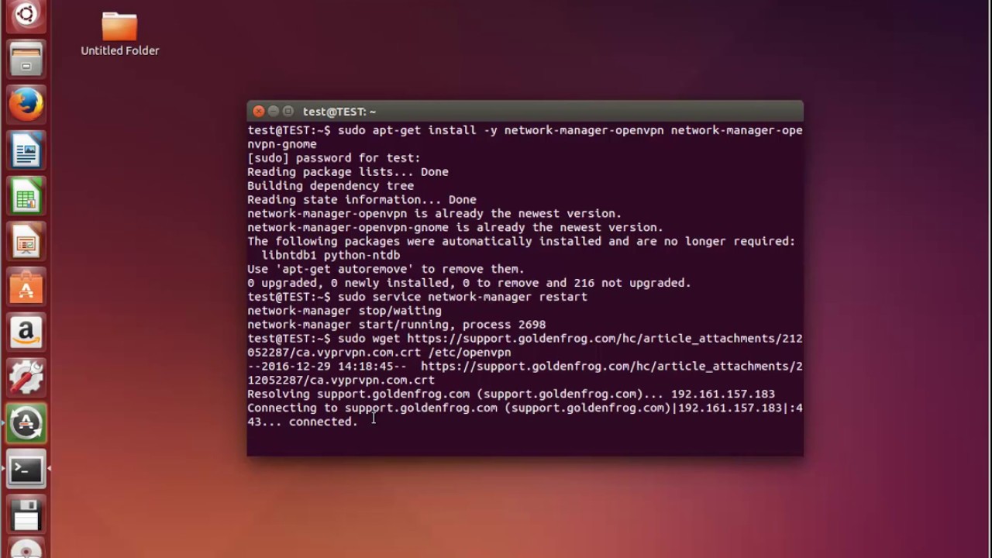Viewport: 992px width, 558px height.
Task: Open System Settings wrench icon
Action: tap(26, 379)
